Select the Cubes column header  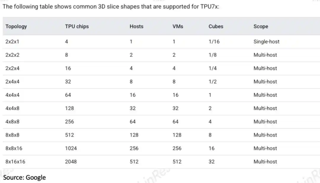pyautogui.click(x=216, y=27)
